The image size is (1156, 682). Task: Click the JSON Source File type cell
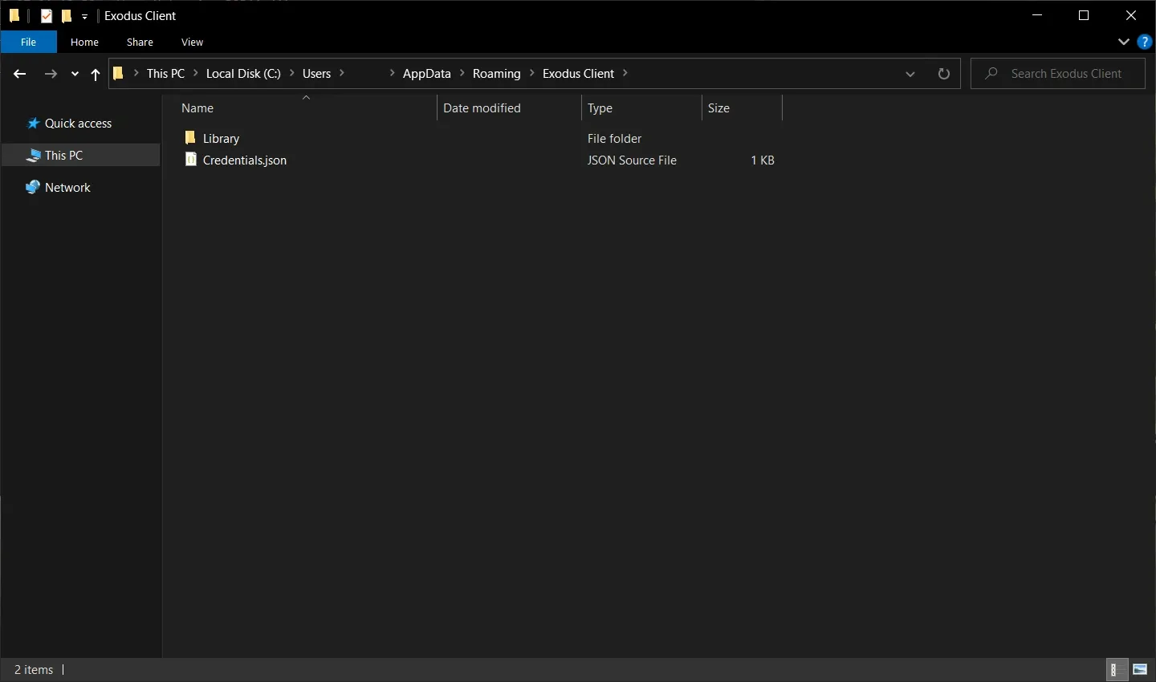coord(632,160)
